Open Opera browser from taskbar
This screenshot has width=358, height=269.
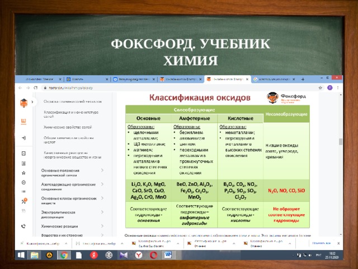(153, 255)
